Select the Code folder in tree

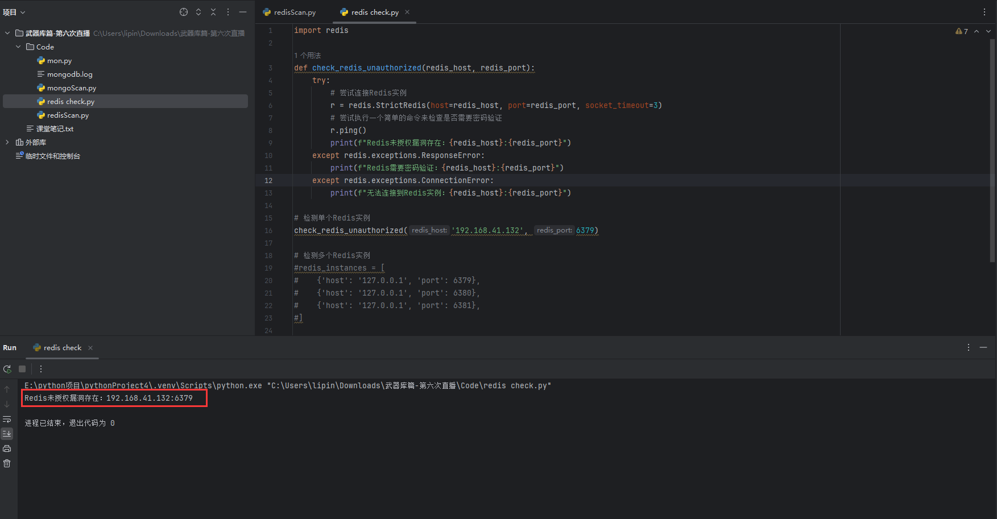pyautogui.click(x=40, y=47)
